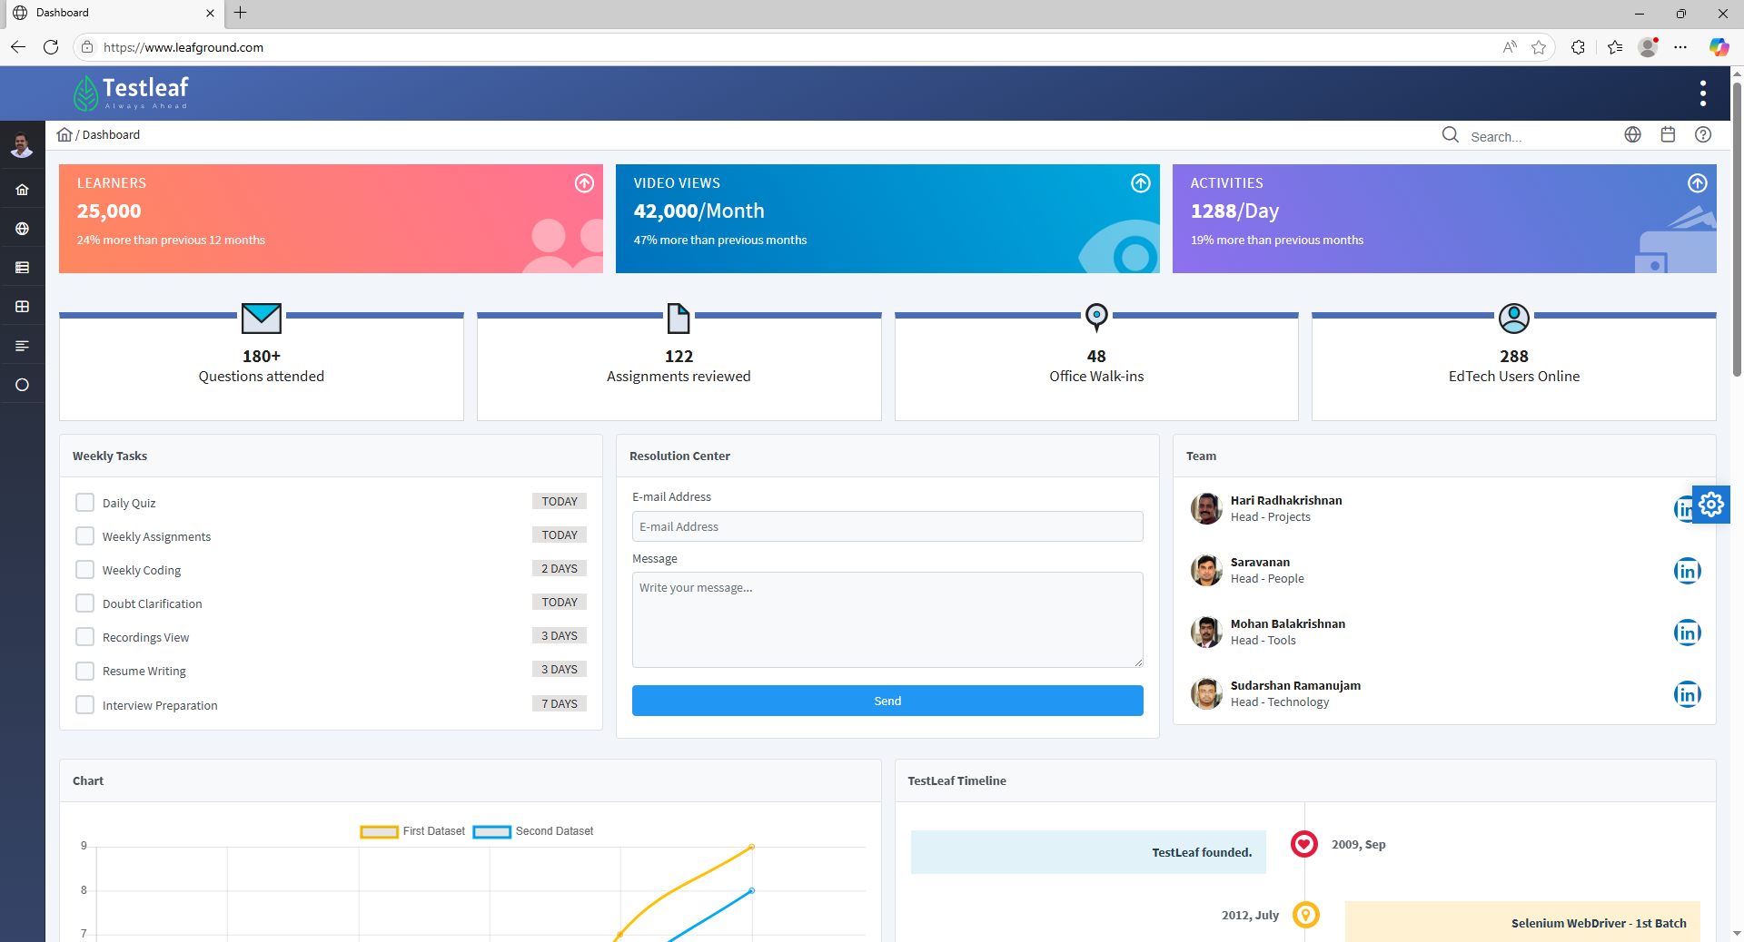
Task: Click the TestLeaf founded timeline entry
Action: tap(1088, 852)
